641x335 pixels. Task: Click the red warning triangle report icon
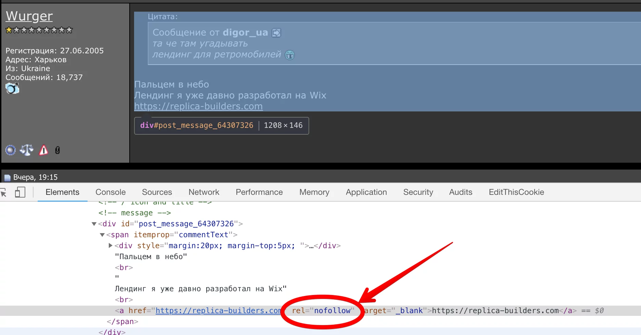pyautogui.click(x=43, y=150)
